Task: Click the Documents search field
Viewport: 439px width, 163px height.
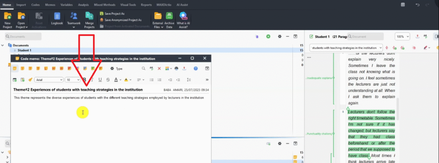Action: [x=23, y=36]
